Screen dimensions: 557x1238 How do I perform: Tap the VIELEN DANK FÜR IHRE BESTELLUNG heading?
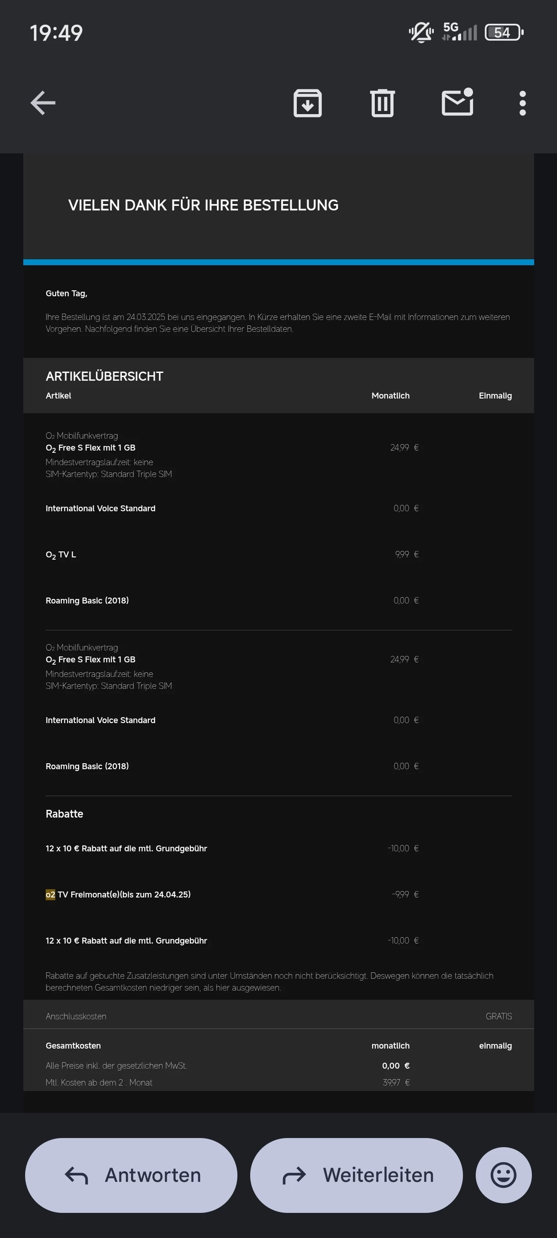[203, 205]
